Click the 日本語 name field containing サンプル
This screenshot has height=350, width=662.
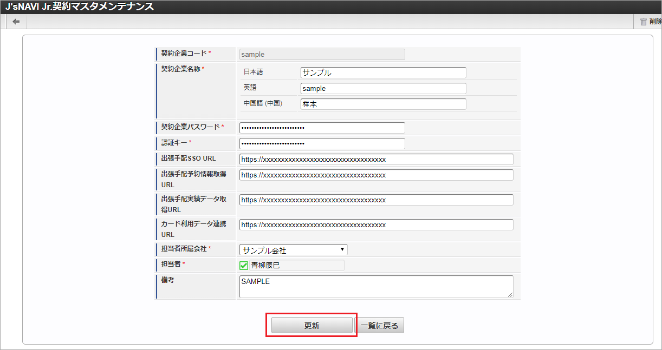(383, 72)
